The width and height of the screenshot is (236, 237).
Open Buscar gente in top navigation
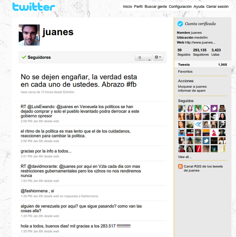click(x=156, y=7)
